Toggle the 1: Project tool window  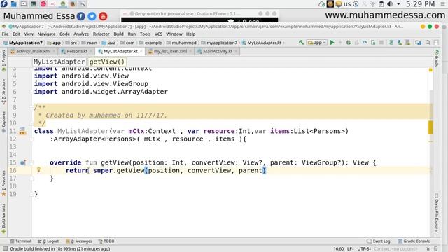(x=3, y=61)
